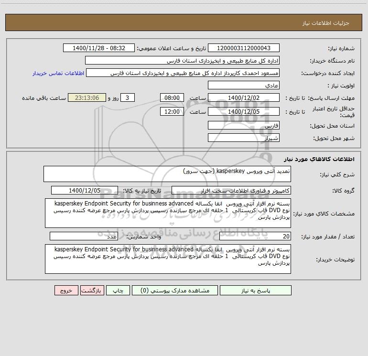This screenshot has width=368, height=356.
Task: Click label 'حداقل تاریخ اعتبار قیمت:'
Action: click(334, 112)
